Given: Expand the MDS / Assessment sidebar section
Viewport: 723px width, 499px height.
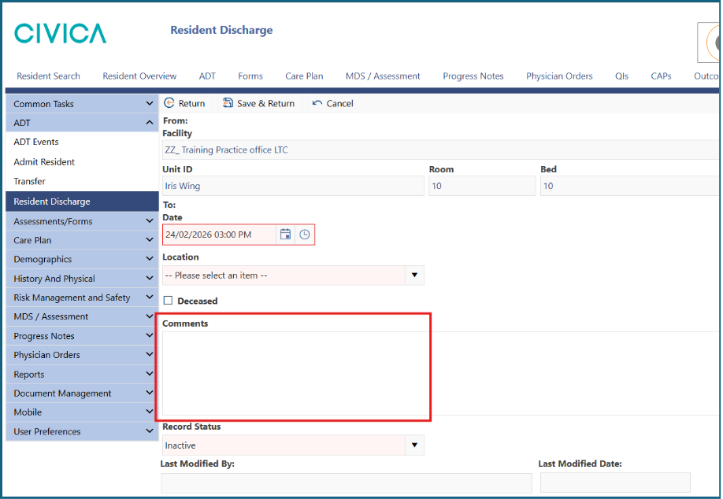Looking at the screenshot, I should pyautogui.click(x=82, y=316).
